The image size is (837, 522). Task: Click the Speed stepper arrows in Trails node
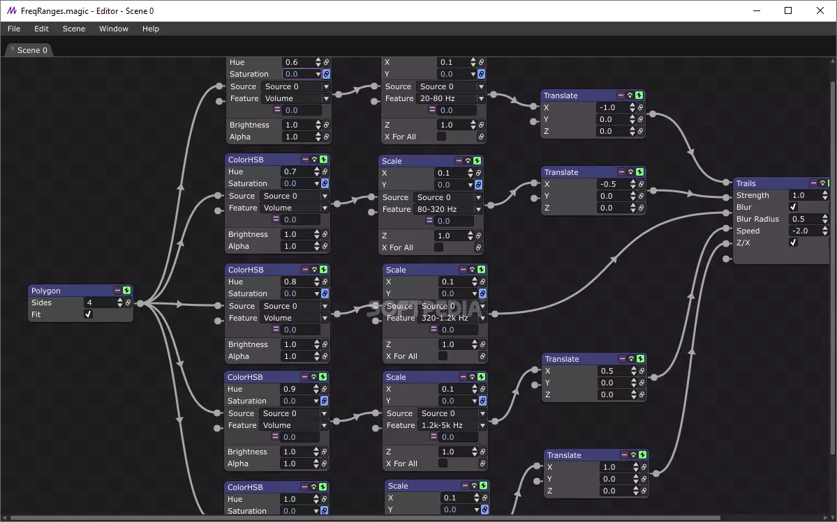[825, 231]
